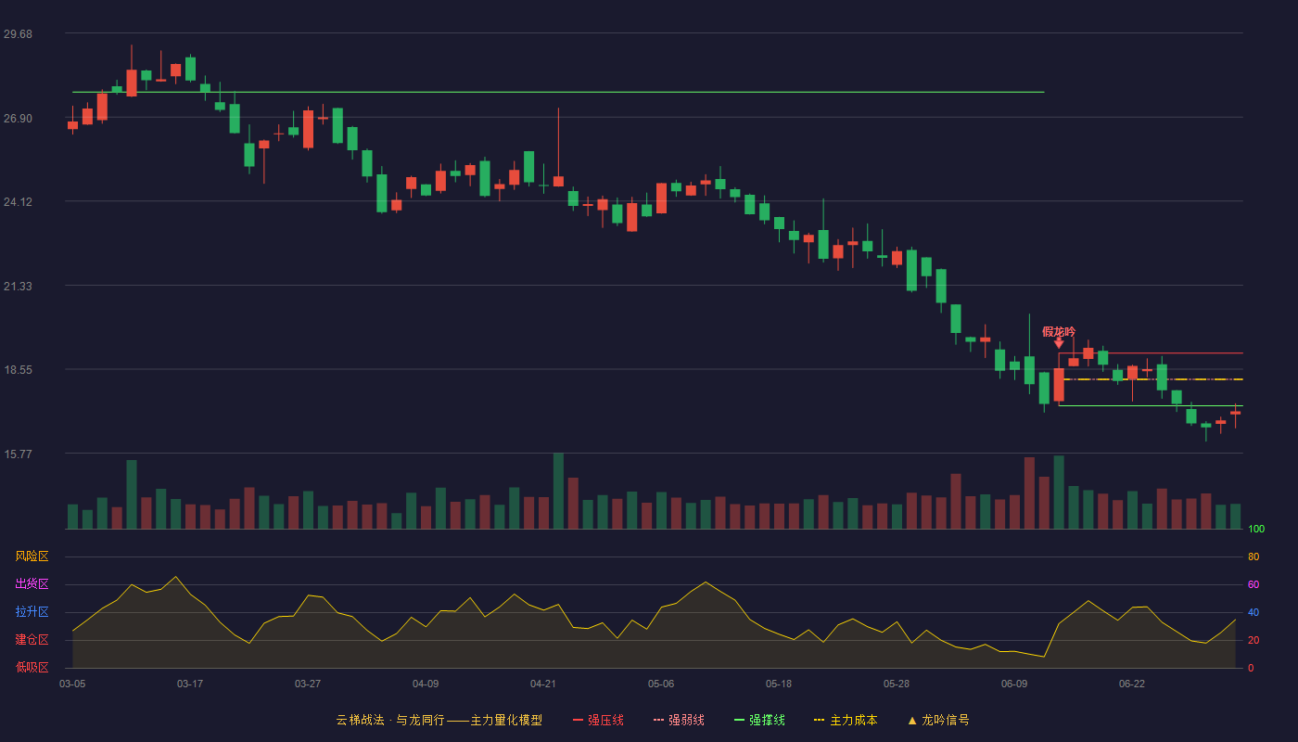Screen dimensions: 1298x742
Task: Toggle the 龙吟信号 legend item
Action: click(x=938, y=720)
